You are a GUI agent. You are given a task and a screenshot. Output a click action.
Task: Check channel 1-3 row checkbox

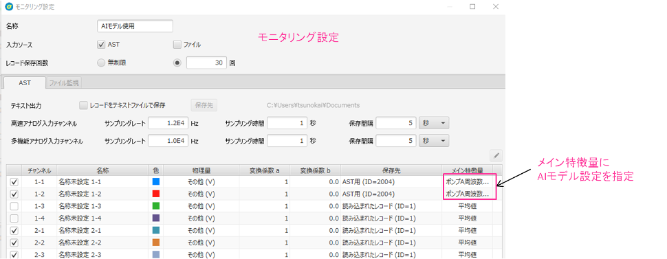pyautogui.click(x=14, y=206)
